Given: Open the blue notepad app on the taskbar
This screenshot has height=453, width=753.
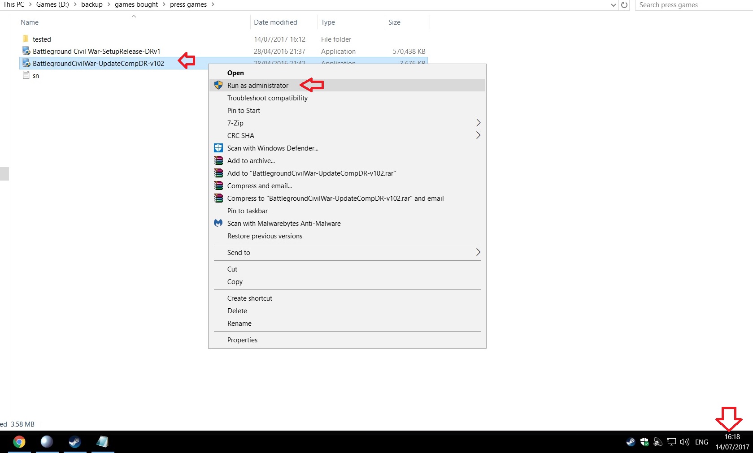Looking at the screenshot, I should pos(102,442).
